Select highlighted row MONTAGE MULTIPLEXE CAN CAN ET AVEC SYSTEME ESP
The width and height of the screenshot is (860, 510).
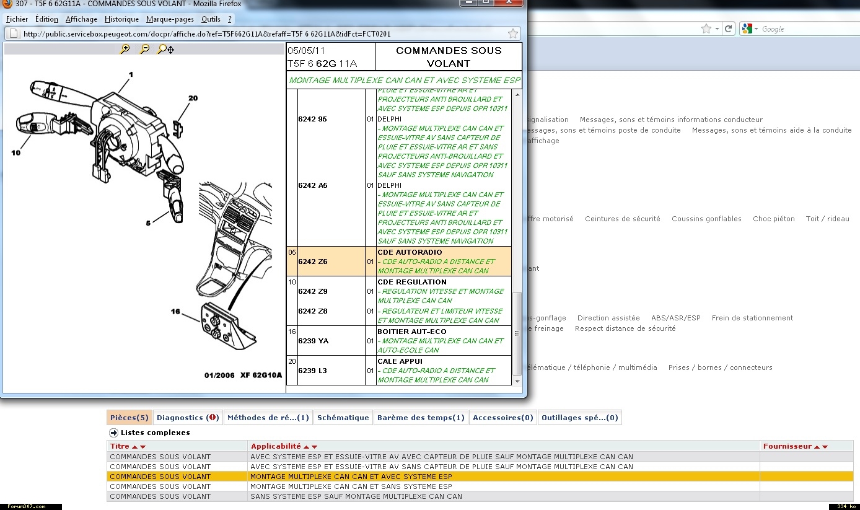[480, 477]
